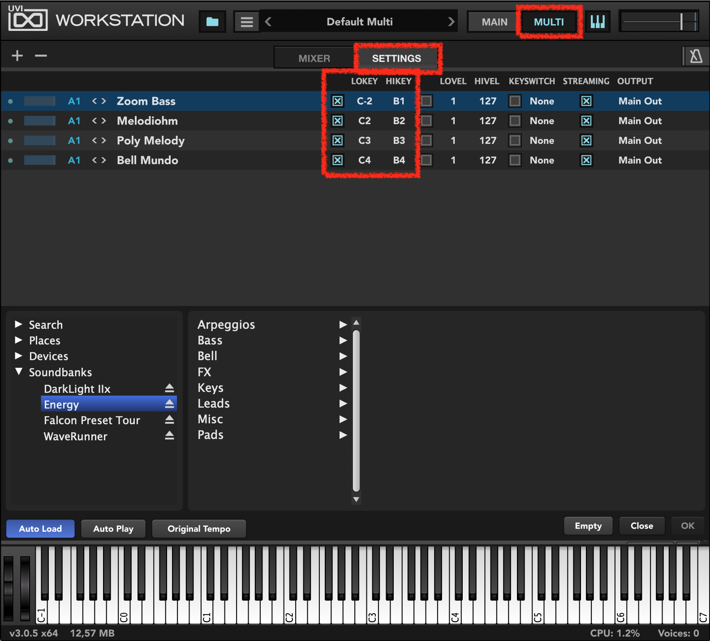The image size is (710, 641).
Task: Toggle key range checkbox for Bell Mundo
Action: (x=337, y=160)
